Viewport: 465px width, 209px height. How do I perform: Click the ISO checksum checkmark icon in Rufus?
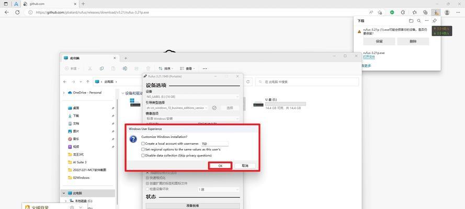click(x=214, y=108)
